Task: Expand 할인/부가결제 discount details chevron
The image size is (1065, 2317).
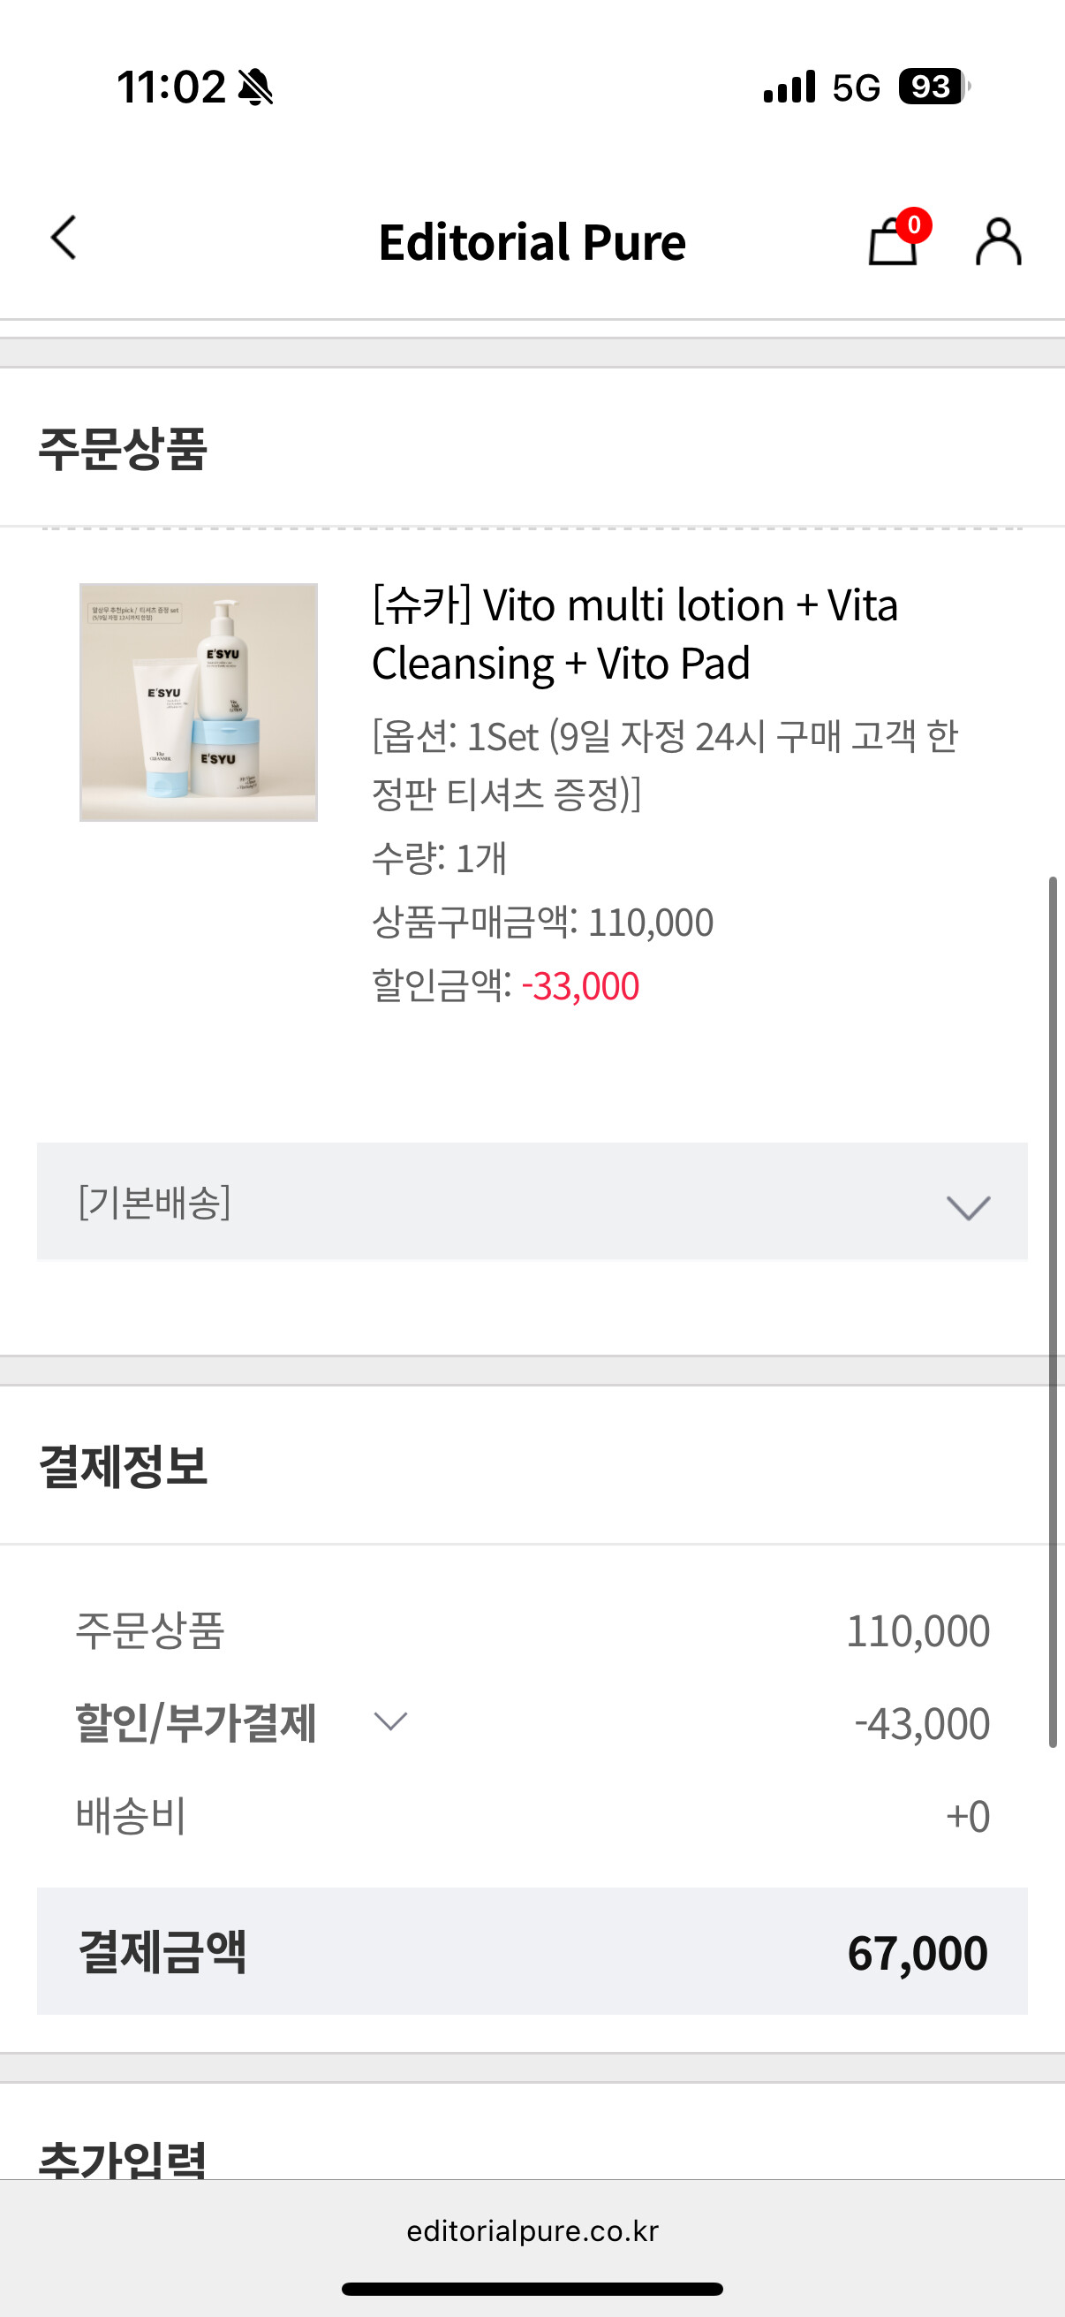Action: [391, 1721]
